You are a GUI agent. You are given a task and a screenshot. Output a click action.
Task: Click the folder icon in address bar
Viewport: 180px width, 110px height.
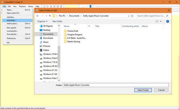[x=54, y=16]
